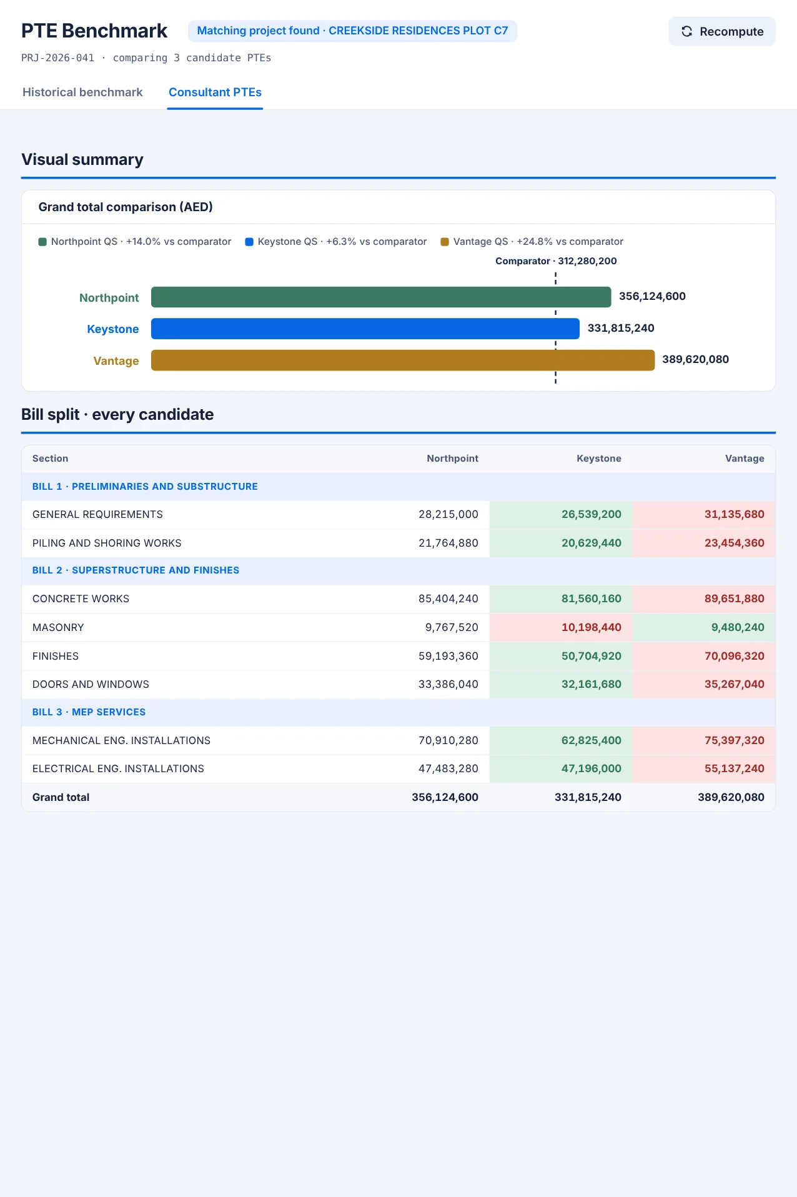
Task: Click Northpoint value 21,764,880
Action: coord(448,544)
